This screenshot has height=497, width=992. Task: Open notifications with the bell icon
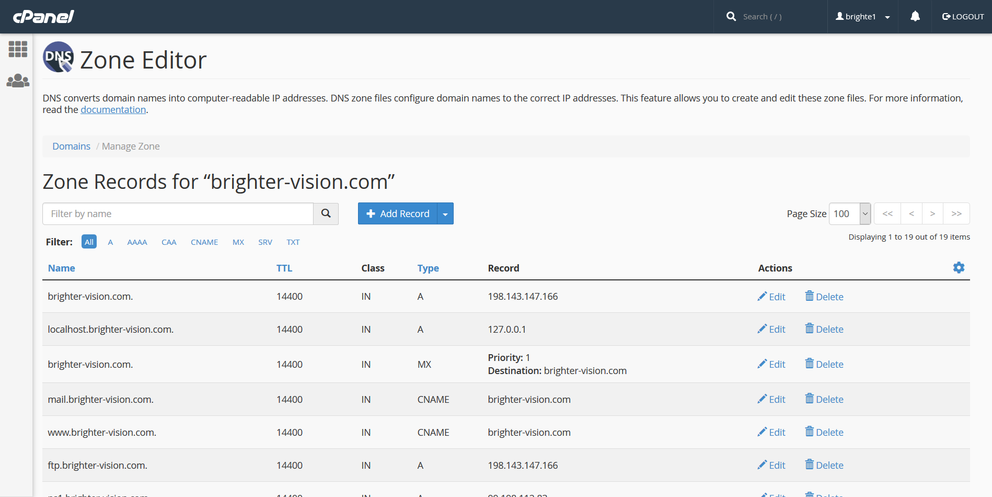point(914,16)
